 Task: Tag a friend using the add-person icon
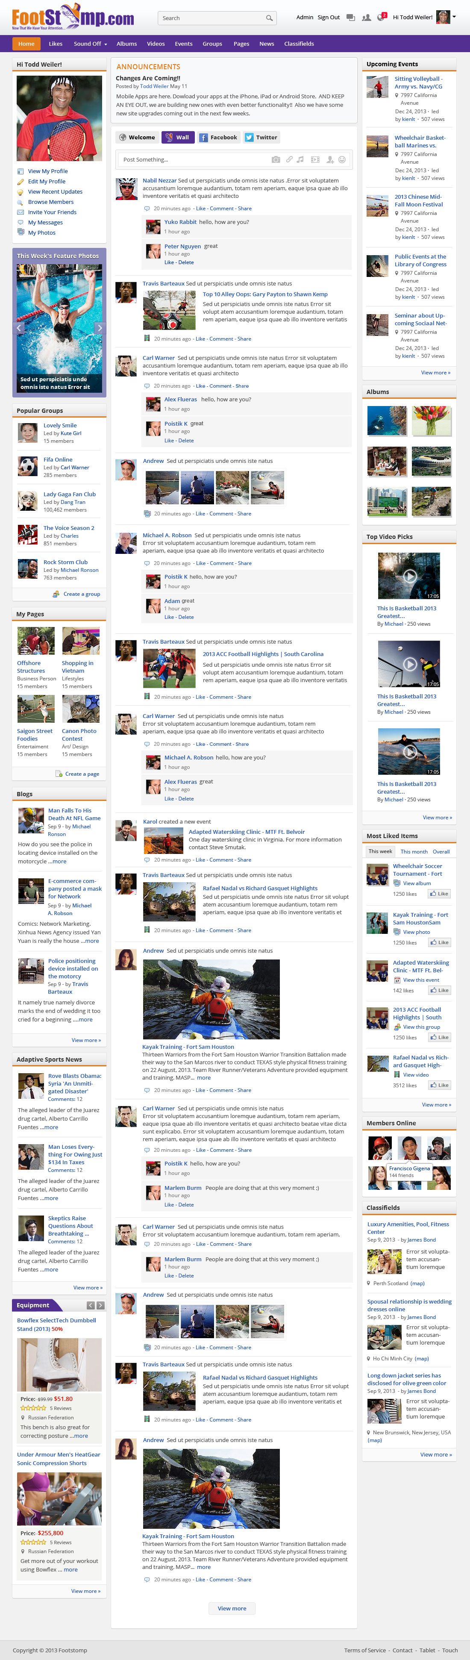point(330,159)
